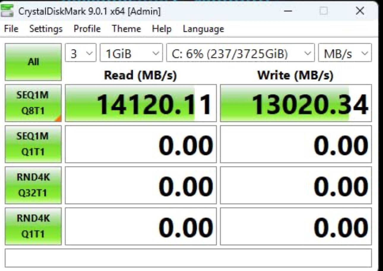383x271 pixels.
Task: Open the Settings menu
Action: [x=46, y=29]
